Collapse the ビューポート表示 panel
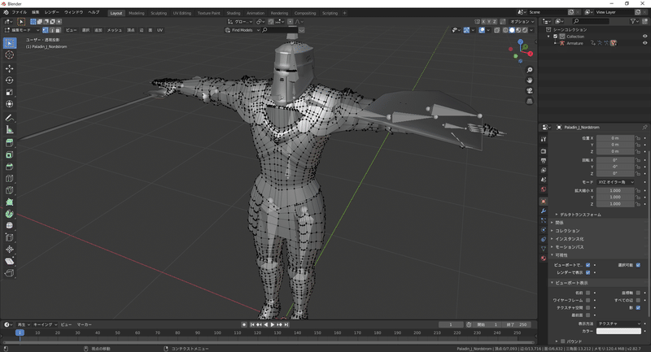 click(x=571, y=283)
